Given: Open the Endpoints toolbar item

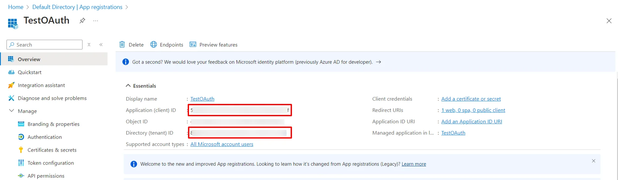Looking at the screenshot, I should pos(171,45).
